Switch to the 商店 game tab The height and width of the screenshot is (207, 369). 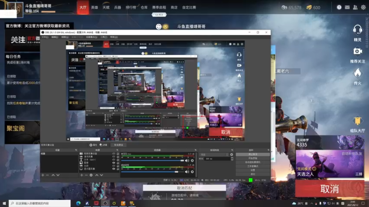[x=174, y=7]
